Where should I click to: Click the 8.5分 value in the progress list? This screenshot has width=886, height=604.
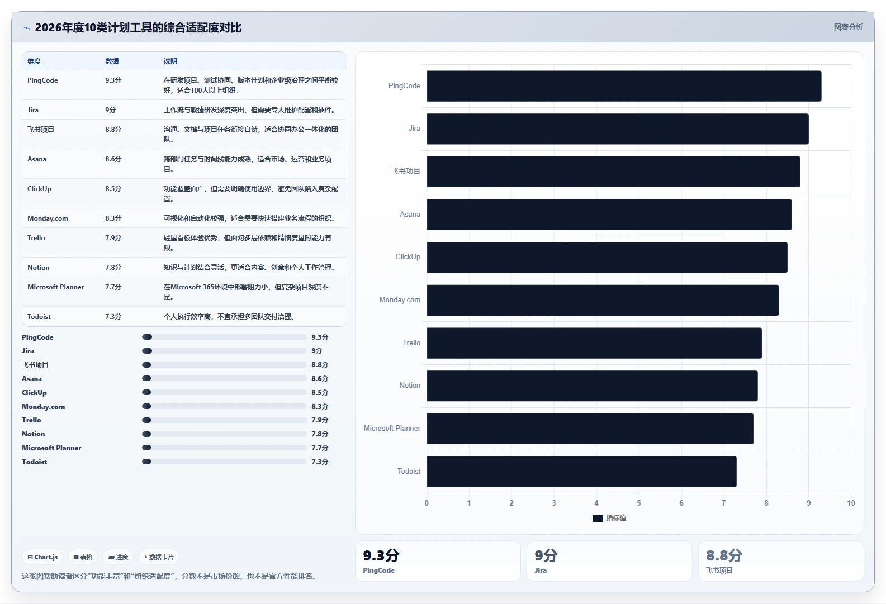[x=320, y=393]
